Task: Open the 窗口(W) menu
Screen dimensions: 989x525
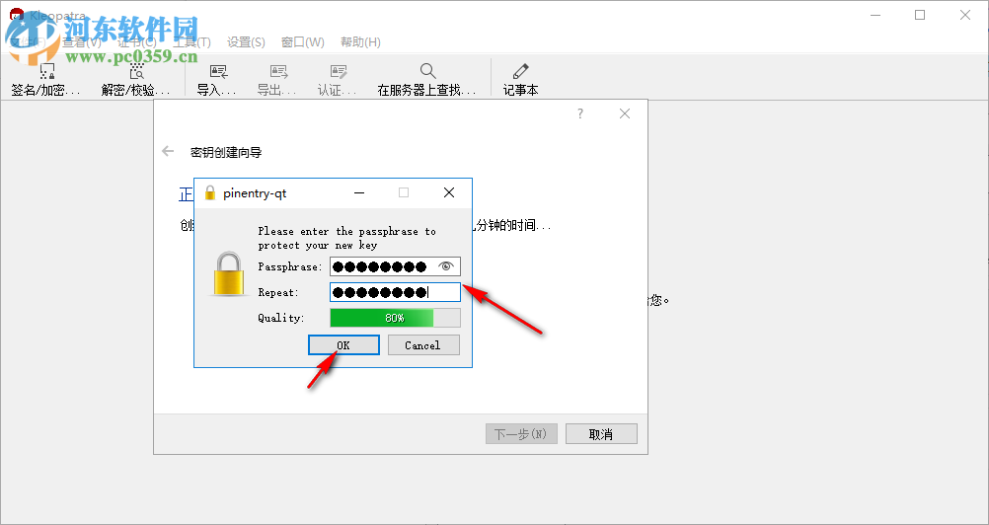Action: tap(303, 42)
